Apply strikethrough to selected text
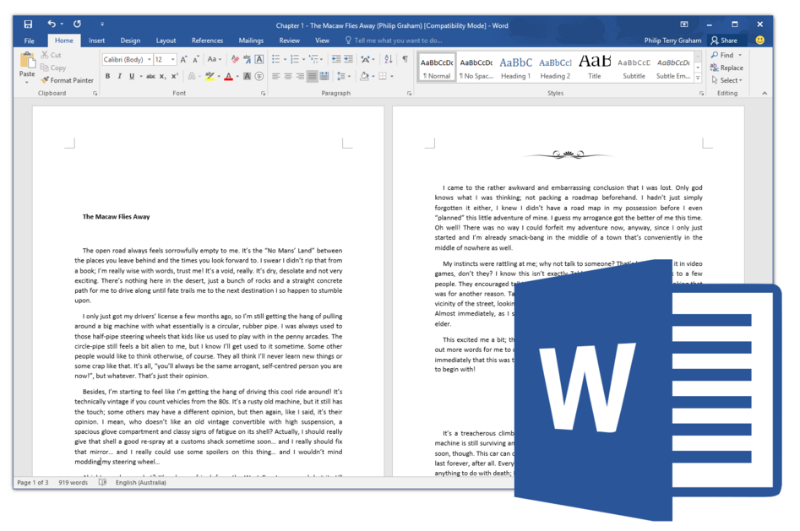The image size is (800, 531). click(151, 75)
